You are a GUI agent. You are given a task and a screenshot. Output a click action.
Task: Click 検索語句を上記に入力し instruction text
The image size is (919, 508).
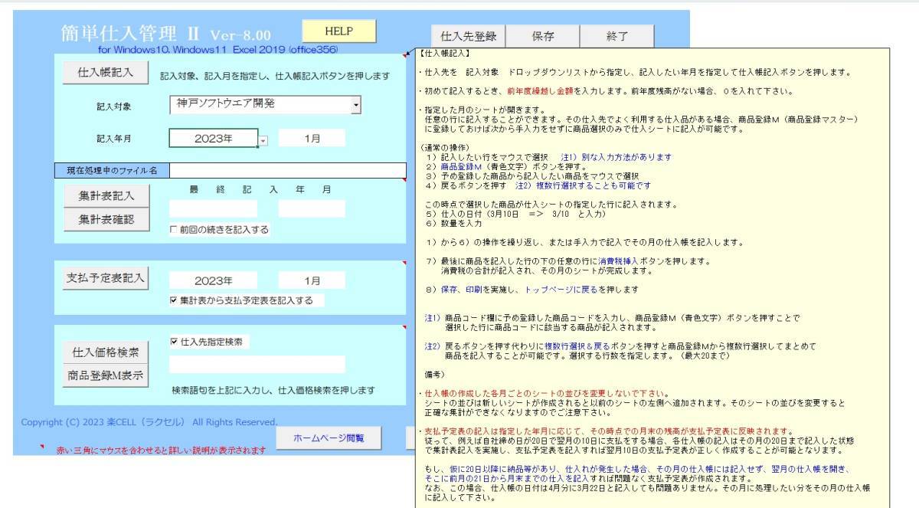click(273, 390)
